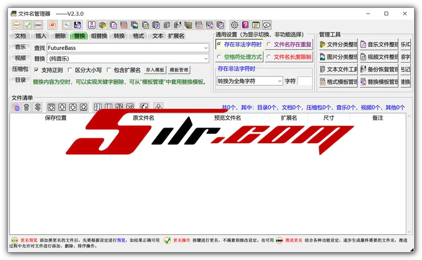This screenshot has height=260, width=422.
Task: Click the red AI icon in toolbar
Action: click(52, 25)
